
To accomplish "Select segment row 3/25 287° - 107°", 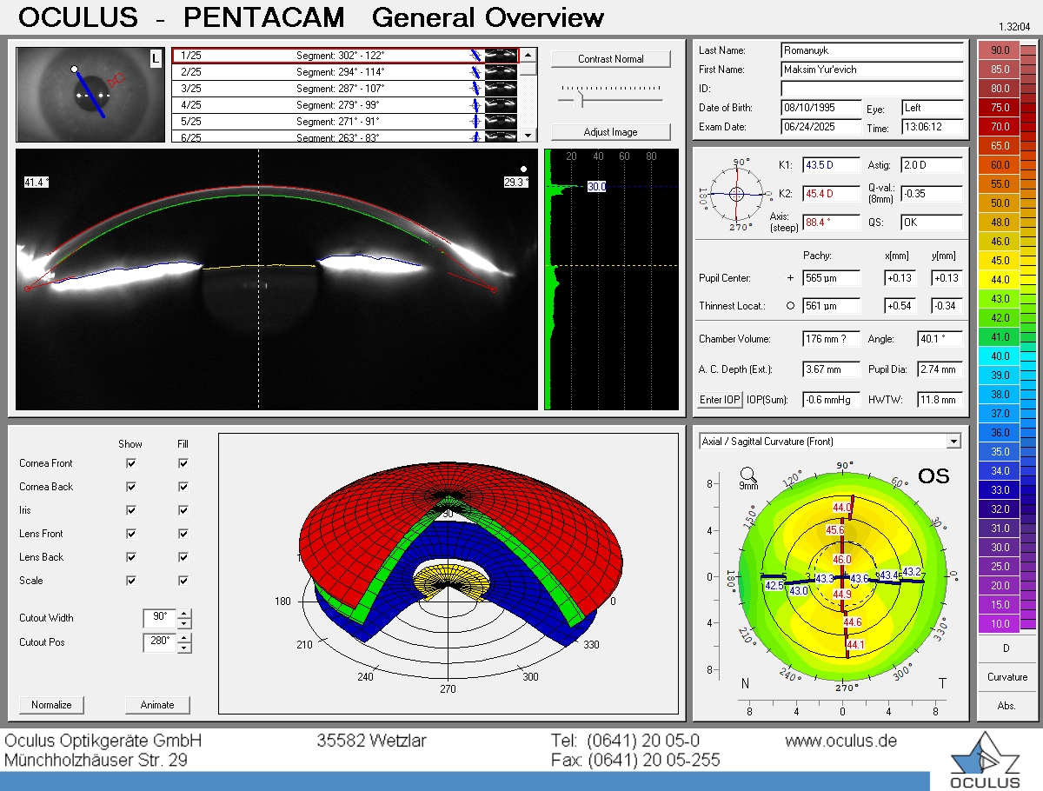I will tap(345, 88).
